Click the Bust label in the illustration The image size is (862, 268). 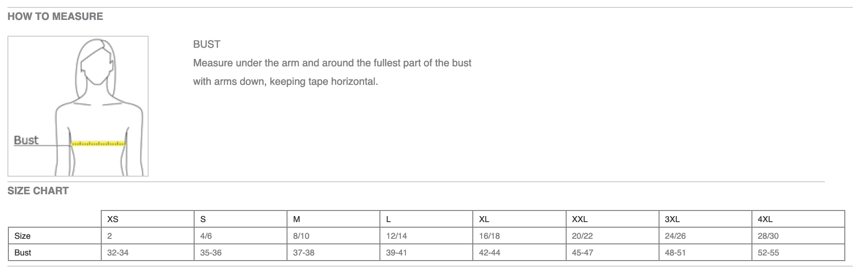26,140
